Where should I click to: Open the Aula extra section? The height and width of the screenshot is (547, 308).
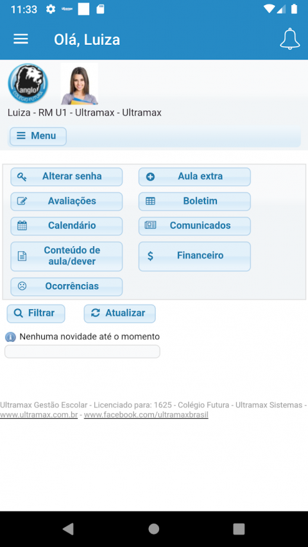(x=194, y=176)
